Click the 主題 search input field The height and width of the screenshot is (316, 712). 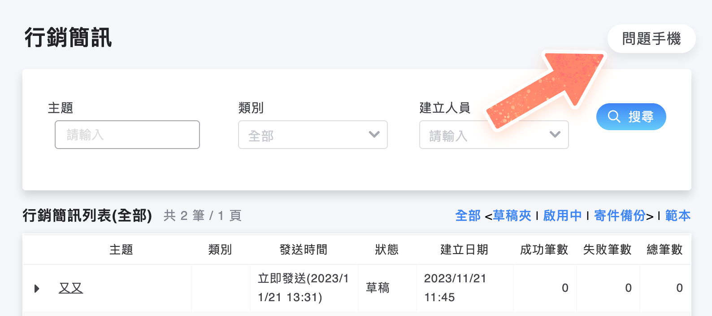127,135
